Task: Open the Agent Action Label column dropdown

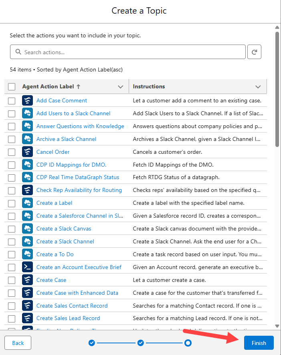Action: click(120, 87)
